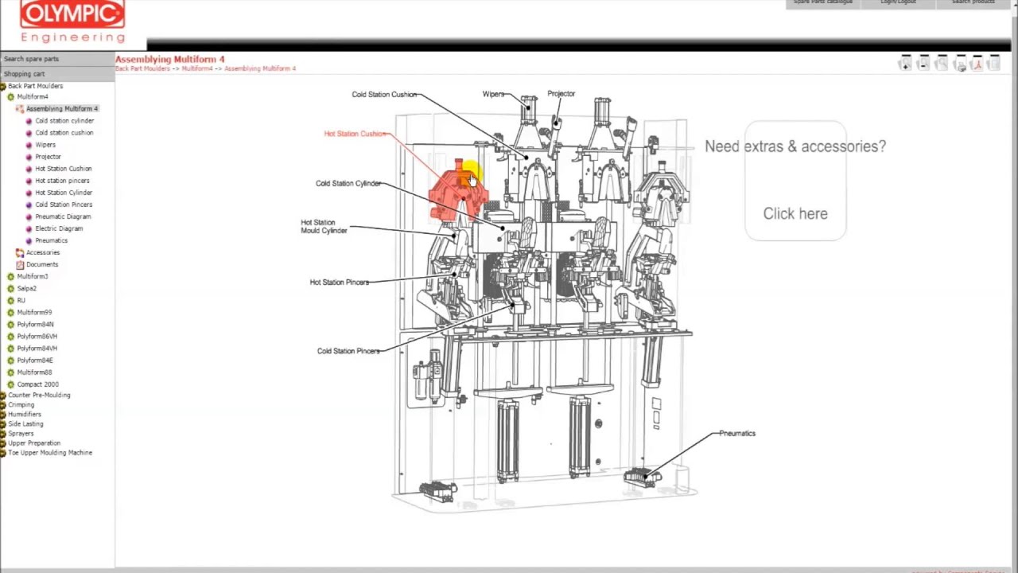Click the Olympic Engineering logo
Viewport: 1018px width, 573px height.
pyautogui.click(x=72, y=21)
